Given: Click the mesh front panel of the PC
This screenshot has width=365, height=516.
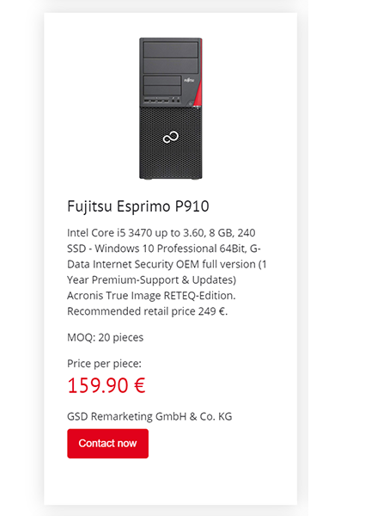Looking at the screenshot, I should click(171, 142).
